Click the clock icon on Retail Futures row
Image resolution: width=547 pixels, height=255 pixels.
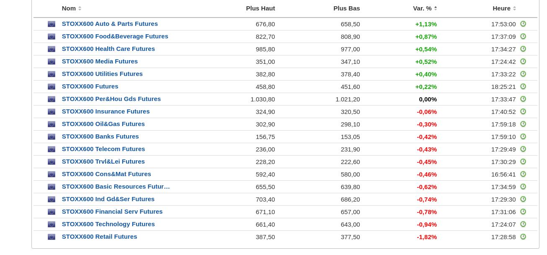523,237
